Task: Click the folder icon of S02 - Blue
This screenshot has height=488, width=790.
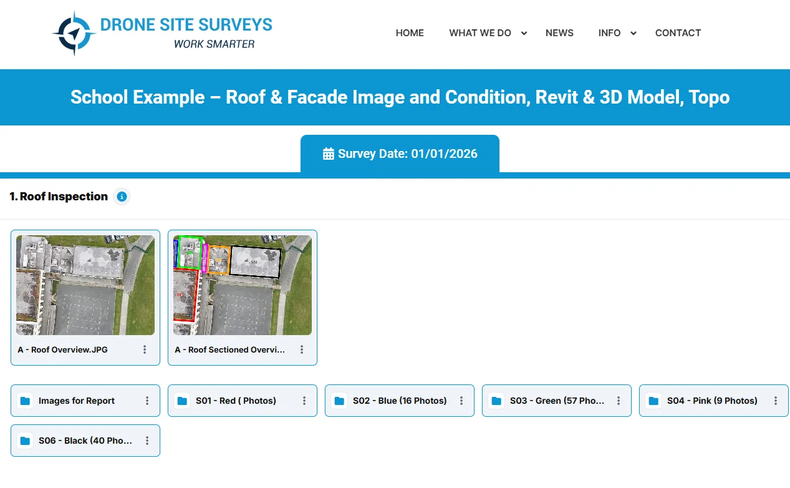Action: coord(339,401)
